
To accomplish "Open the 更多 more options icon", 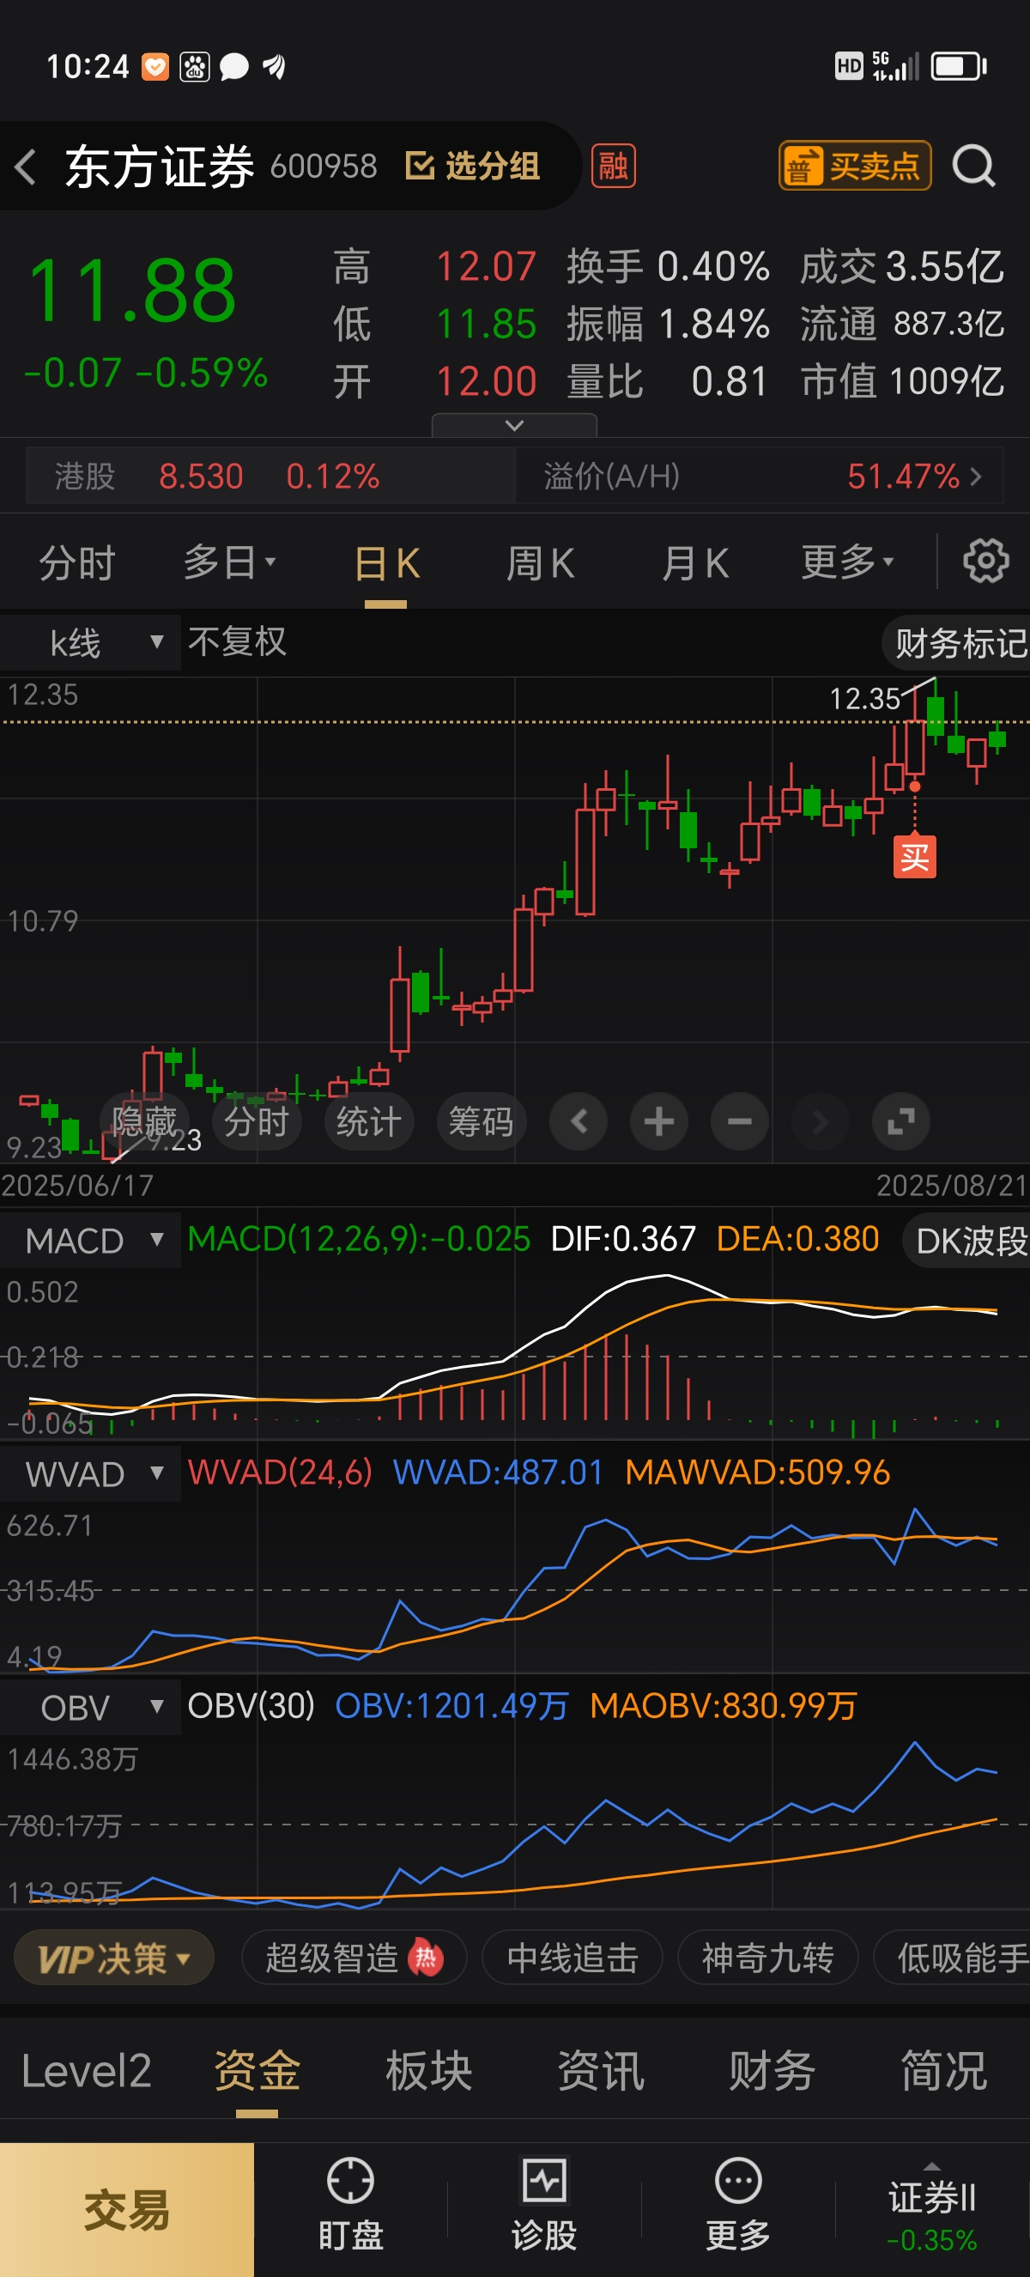I will point(737,2206).
